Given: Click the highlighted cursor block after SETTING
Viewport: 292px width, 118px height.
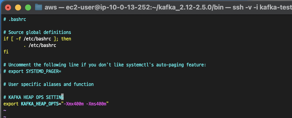Looking at the screenshot, I should click(62, 97).
